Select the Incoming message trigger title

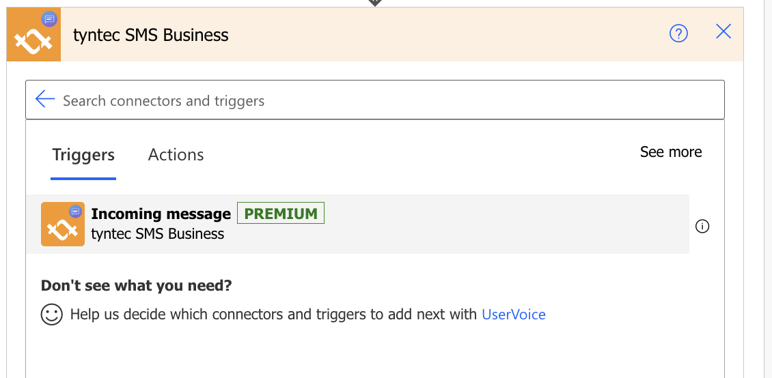[x=161, y=214]
